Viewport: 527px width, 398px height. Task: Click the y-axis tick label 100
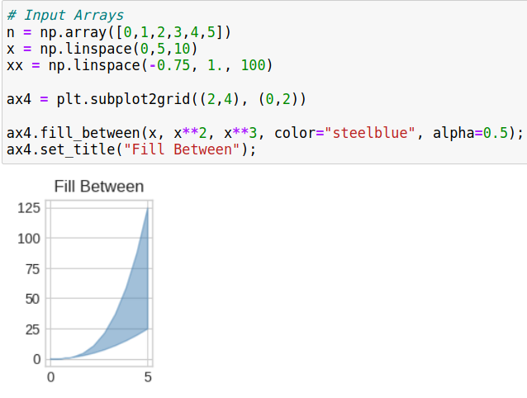coord(29,239)
